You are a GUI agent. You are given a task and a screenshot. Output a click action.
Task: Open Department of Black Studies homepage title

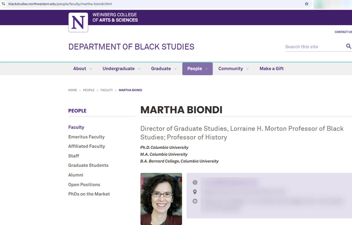[131, 47]
